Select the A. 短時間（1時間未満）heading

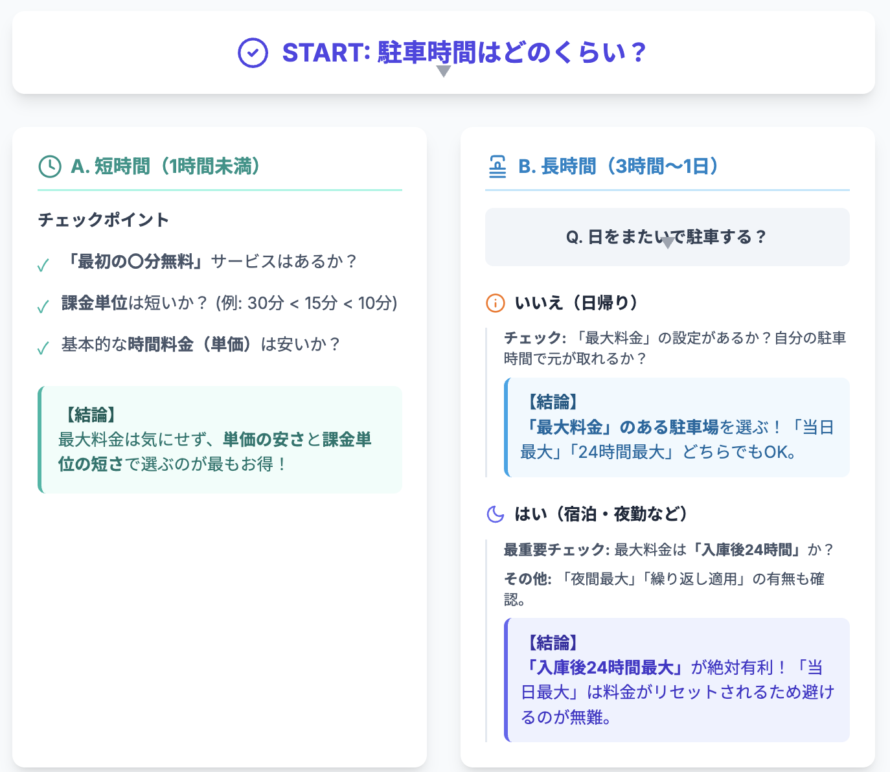tap(166, 166)
